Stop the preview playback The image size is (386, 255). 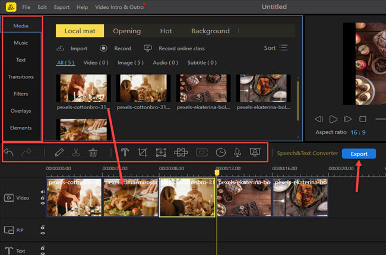point(363,119)
